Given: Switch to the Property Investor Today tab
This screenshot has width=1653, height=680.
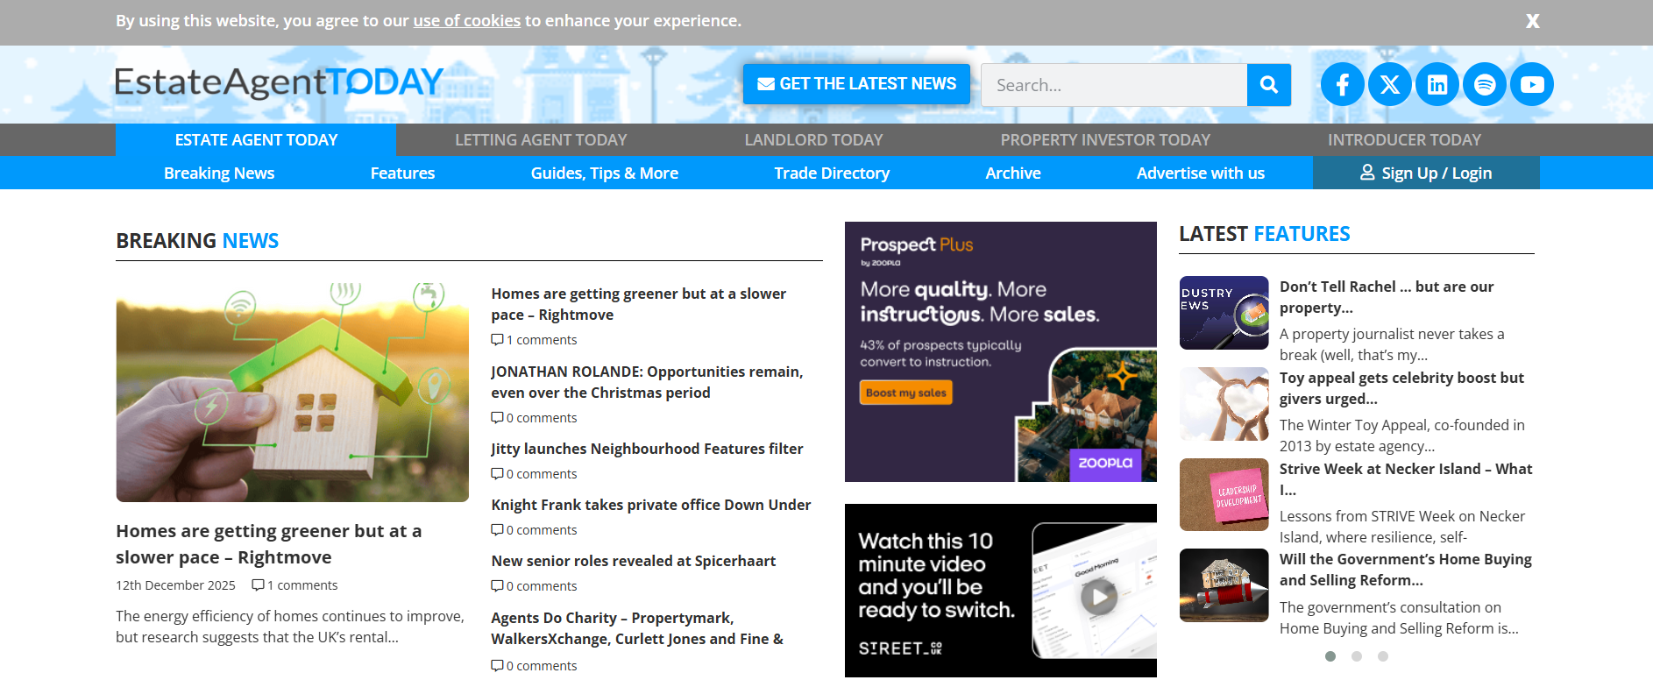Looking at the screenshot, I should [1105, 140].
